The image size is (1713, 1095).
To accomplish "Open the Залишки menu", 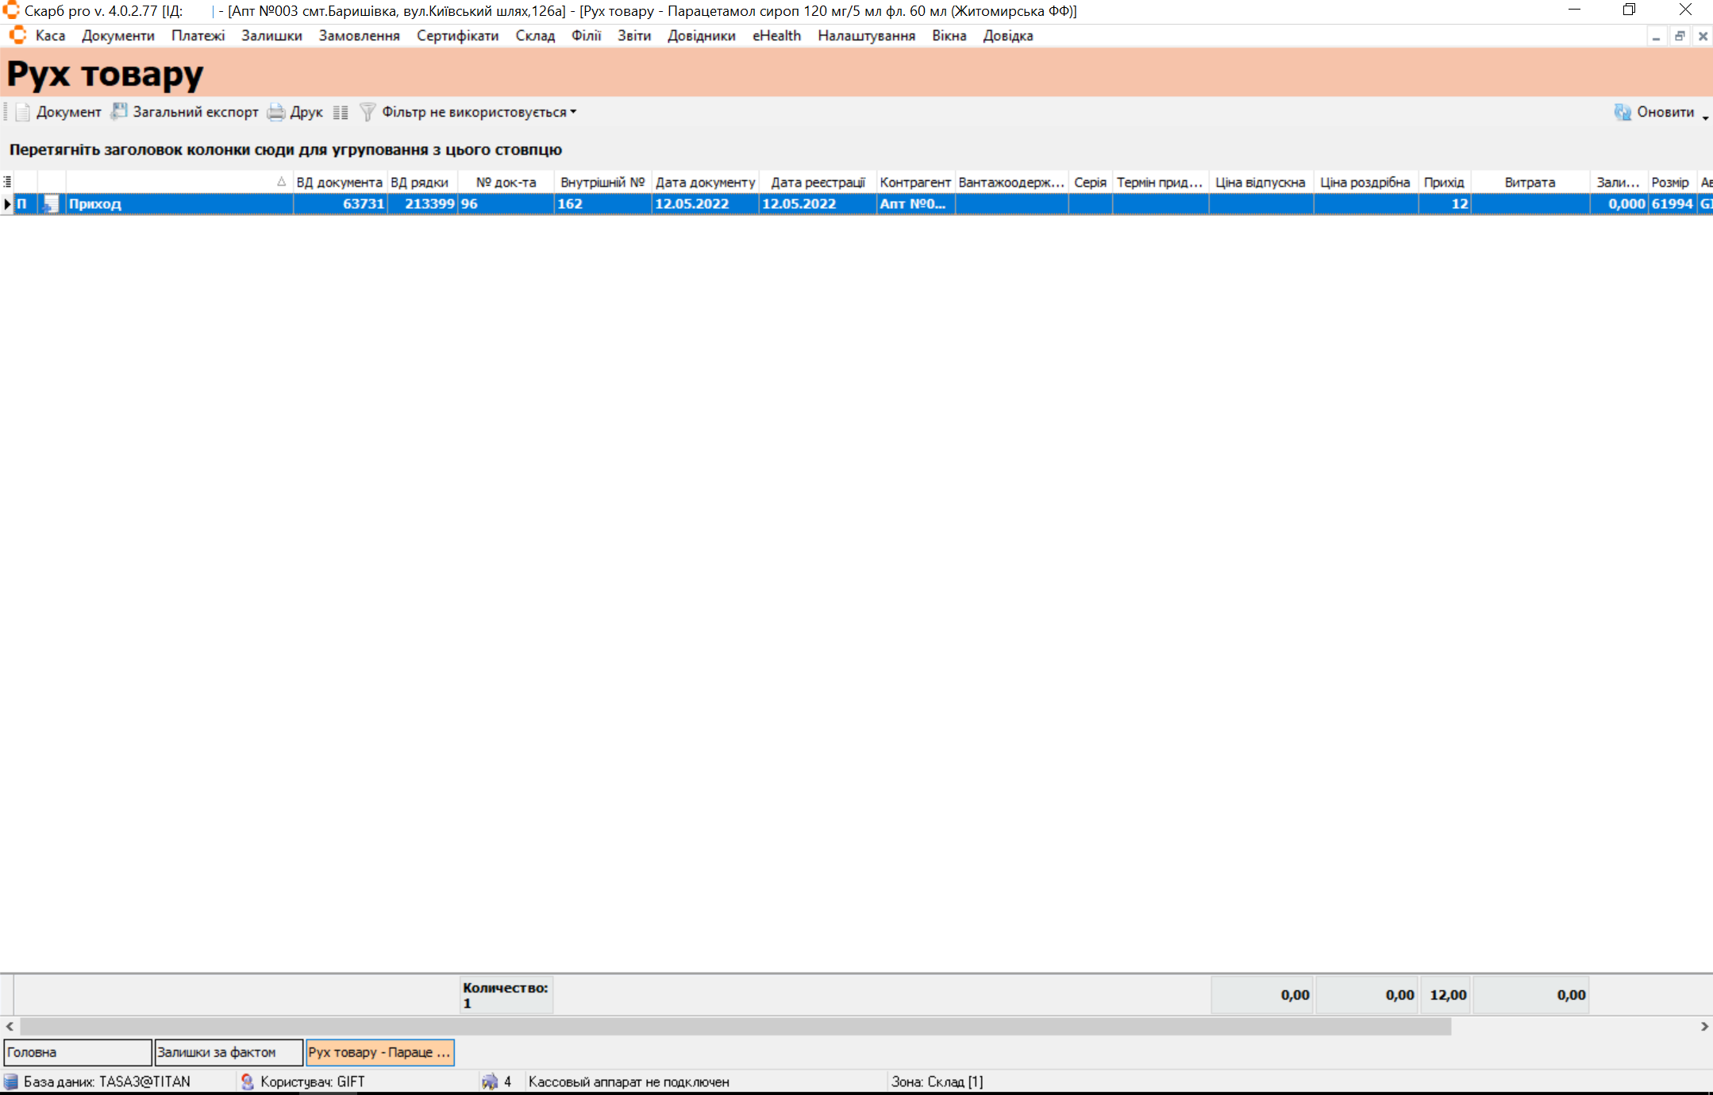I will tap(271, 36).
